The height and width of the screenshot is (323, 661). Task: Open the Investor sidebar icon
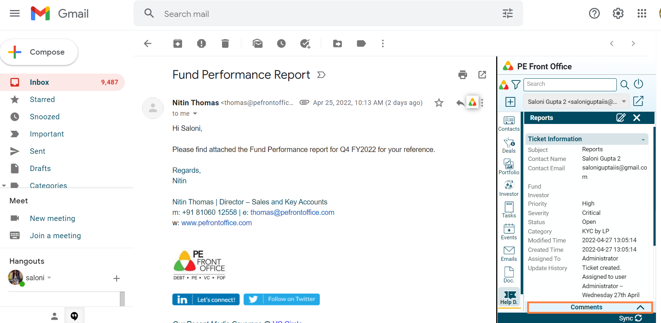click(509, 189)
